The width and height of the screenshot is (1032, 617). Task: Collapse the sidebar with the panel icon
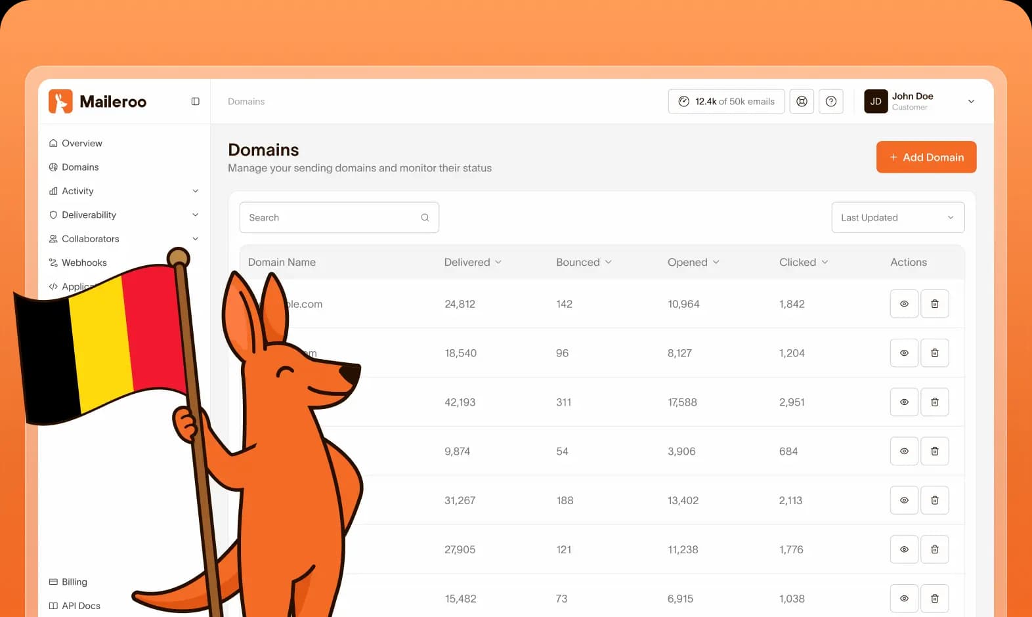click(195, 101)
